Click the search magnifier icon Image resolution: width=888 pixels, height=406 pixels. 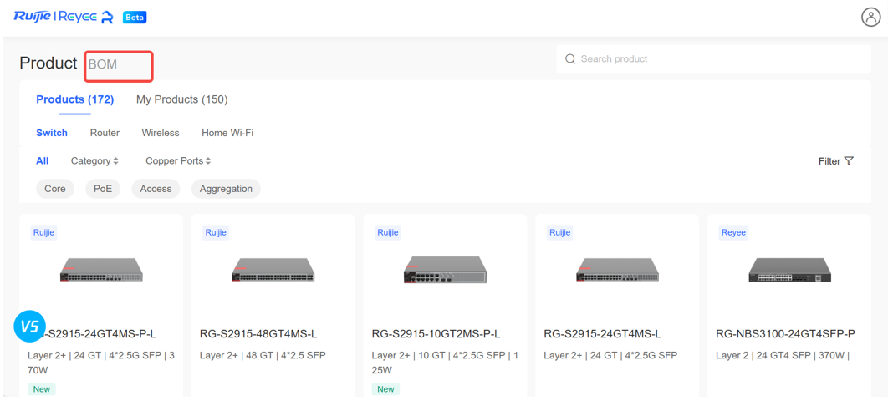(570, 59)
